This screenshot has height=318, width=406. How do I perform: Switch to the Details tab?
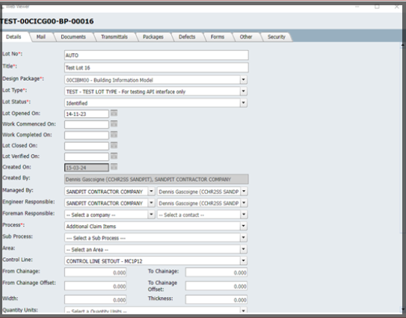click(13, 37)
